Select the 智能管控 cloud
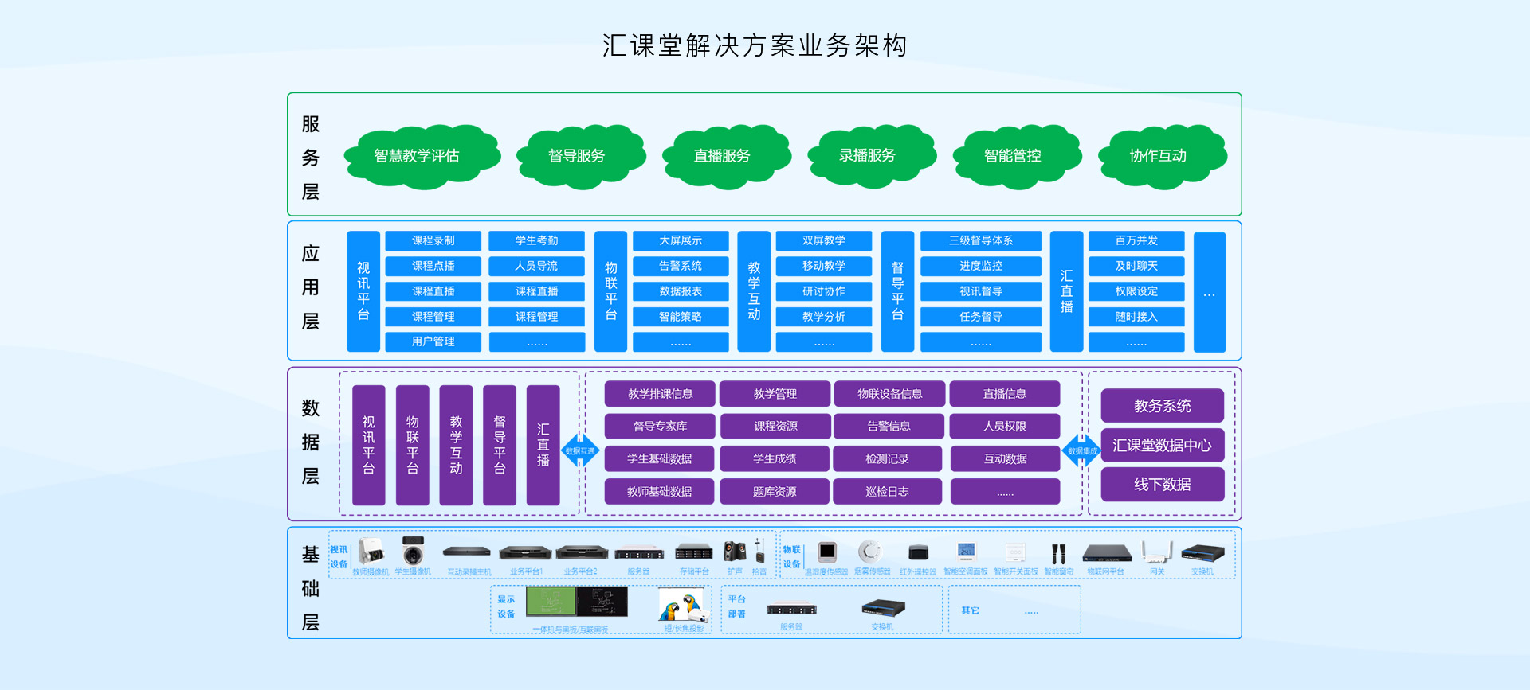This screenshot has height=690, width=1530. tap(1017, 156)
